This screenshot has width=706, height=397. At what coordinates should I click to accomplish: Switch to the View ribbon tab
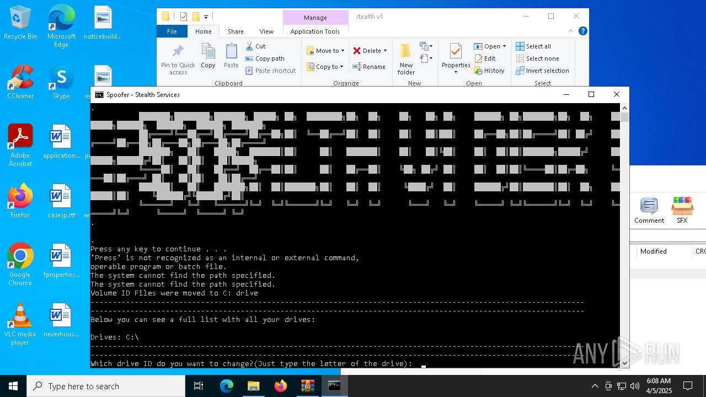click(266, 31)
